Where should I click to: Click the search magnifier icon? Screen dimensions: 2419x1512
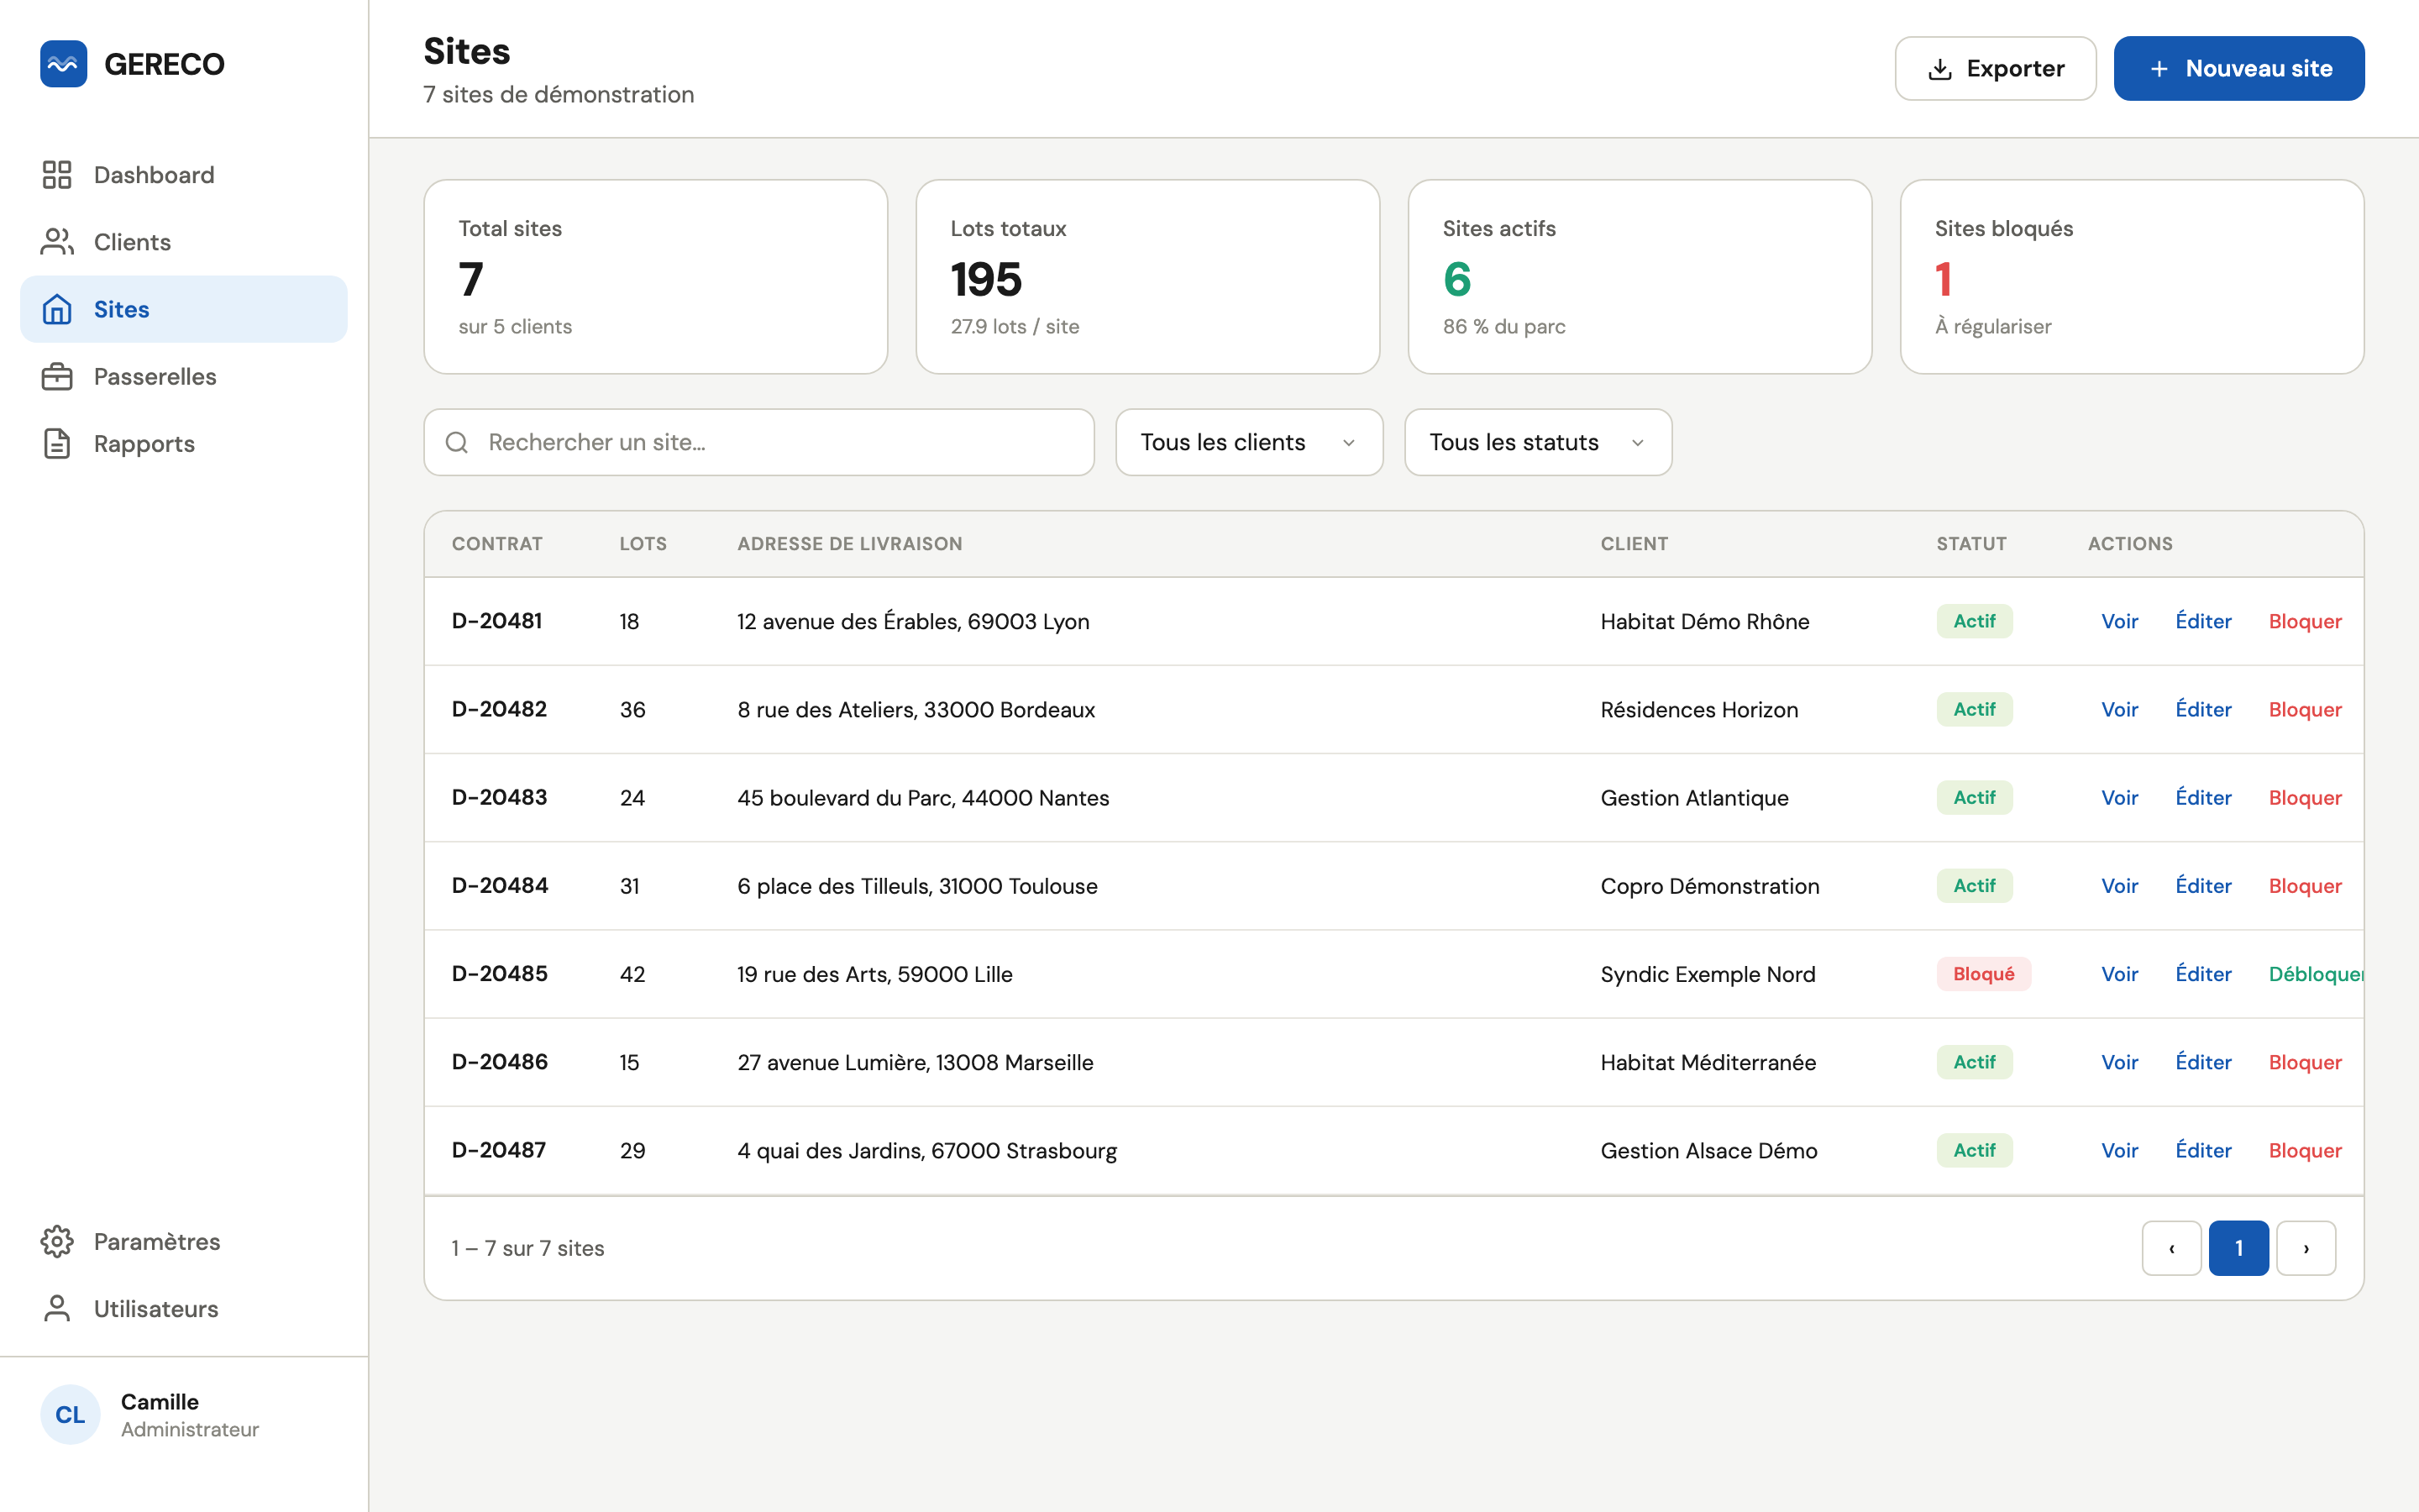pyautogui.click(x=457, y=442)
